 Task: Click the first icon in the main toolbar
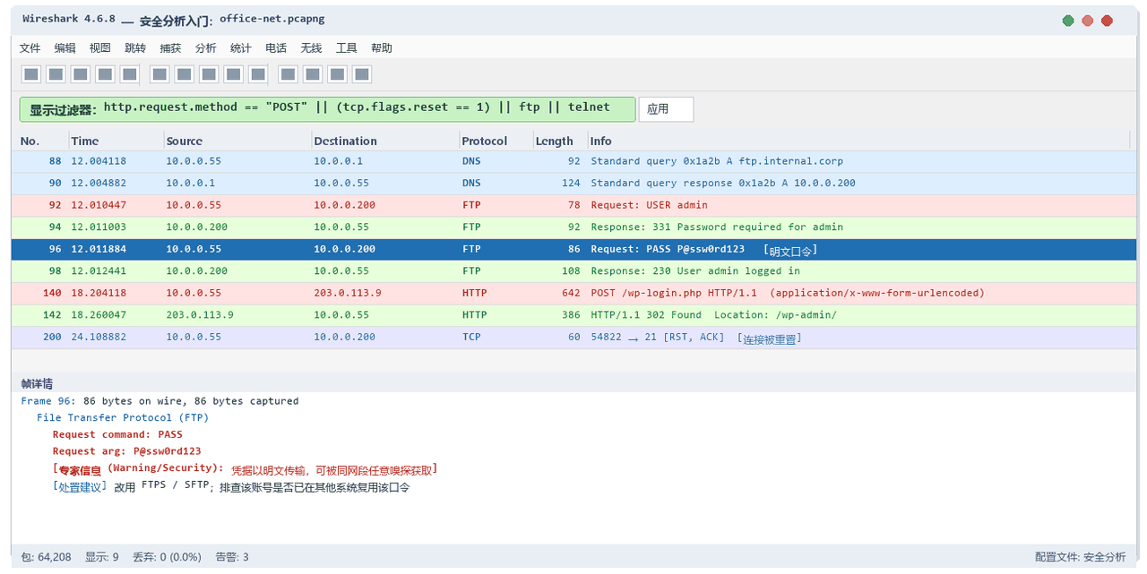click(x=30, y=74)
